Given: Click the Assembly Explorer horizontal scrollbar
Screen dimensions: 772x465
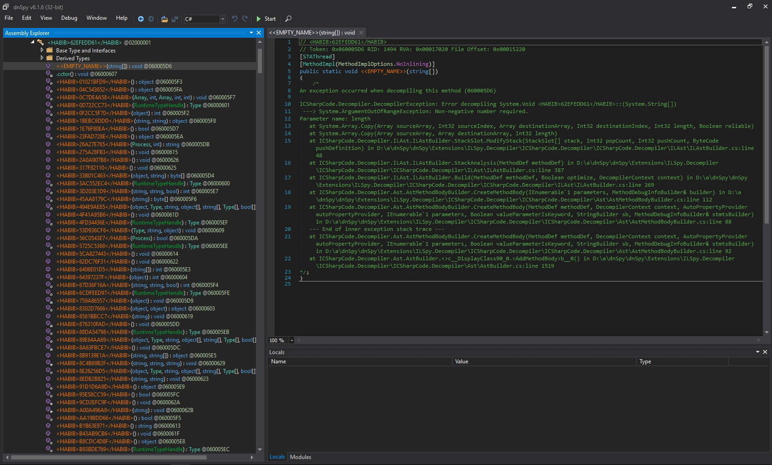Looking at the screenshot, I should (x=109, y=457).
